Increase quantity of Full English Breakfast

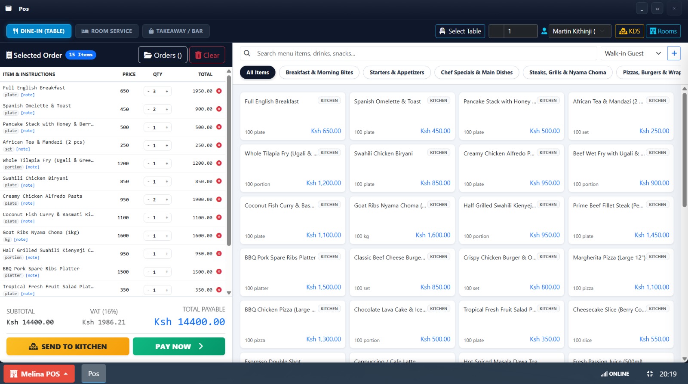[167, 91]
